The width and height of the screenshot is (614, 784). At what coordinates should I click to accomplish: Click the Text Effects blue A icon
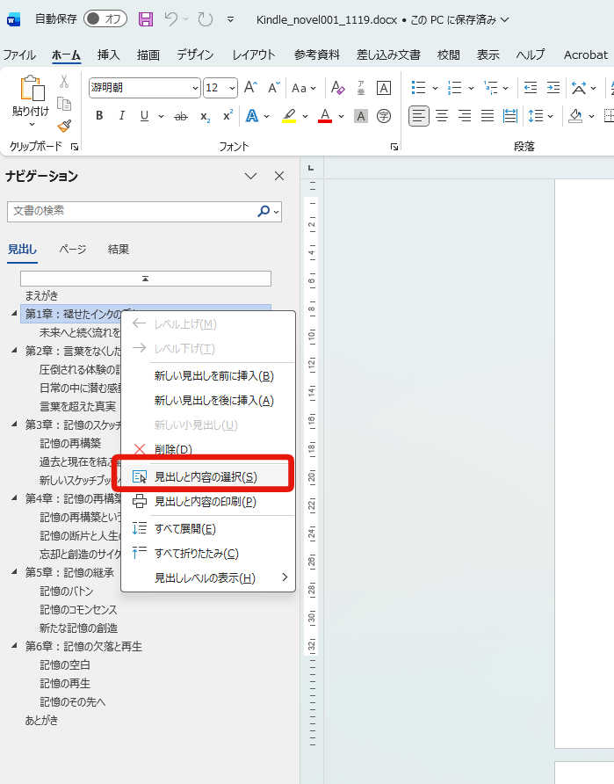pyautogui.click(x=252, y=116)
